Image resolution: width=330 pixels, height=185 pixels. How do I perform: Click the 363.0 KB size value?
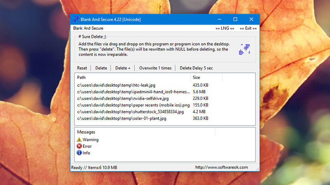coord(200,118)
